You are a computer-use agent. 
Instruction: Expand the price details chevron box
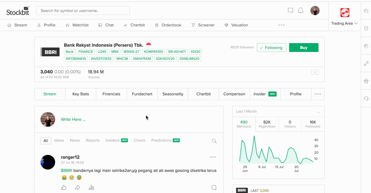coord(315,72)
